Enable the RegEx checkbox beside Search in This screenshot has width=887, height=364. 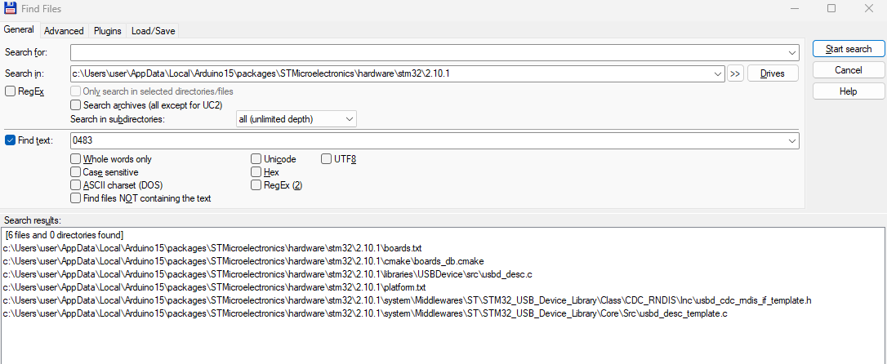click(10, 91)
